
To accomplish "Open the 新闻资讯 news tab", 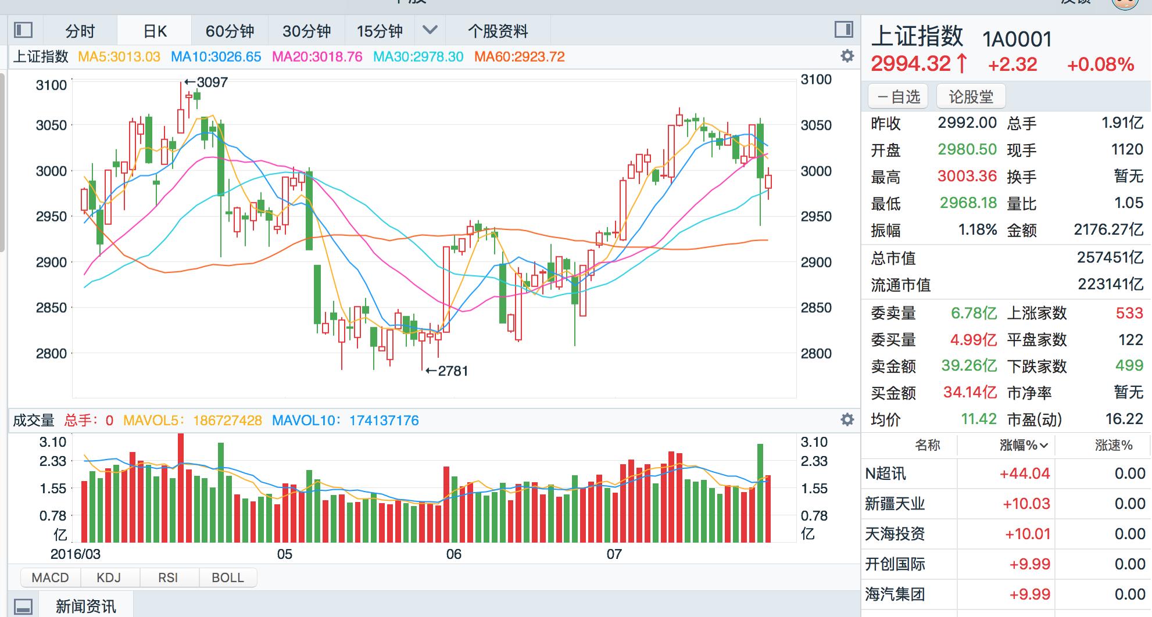I will click(x=86, y=606).
